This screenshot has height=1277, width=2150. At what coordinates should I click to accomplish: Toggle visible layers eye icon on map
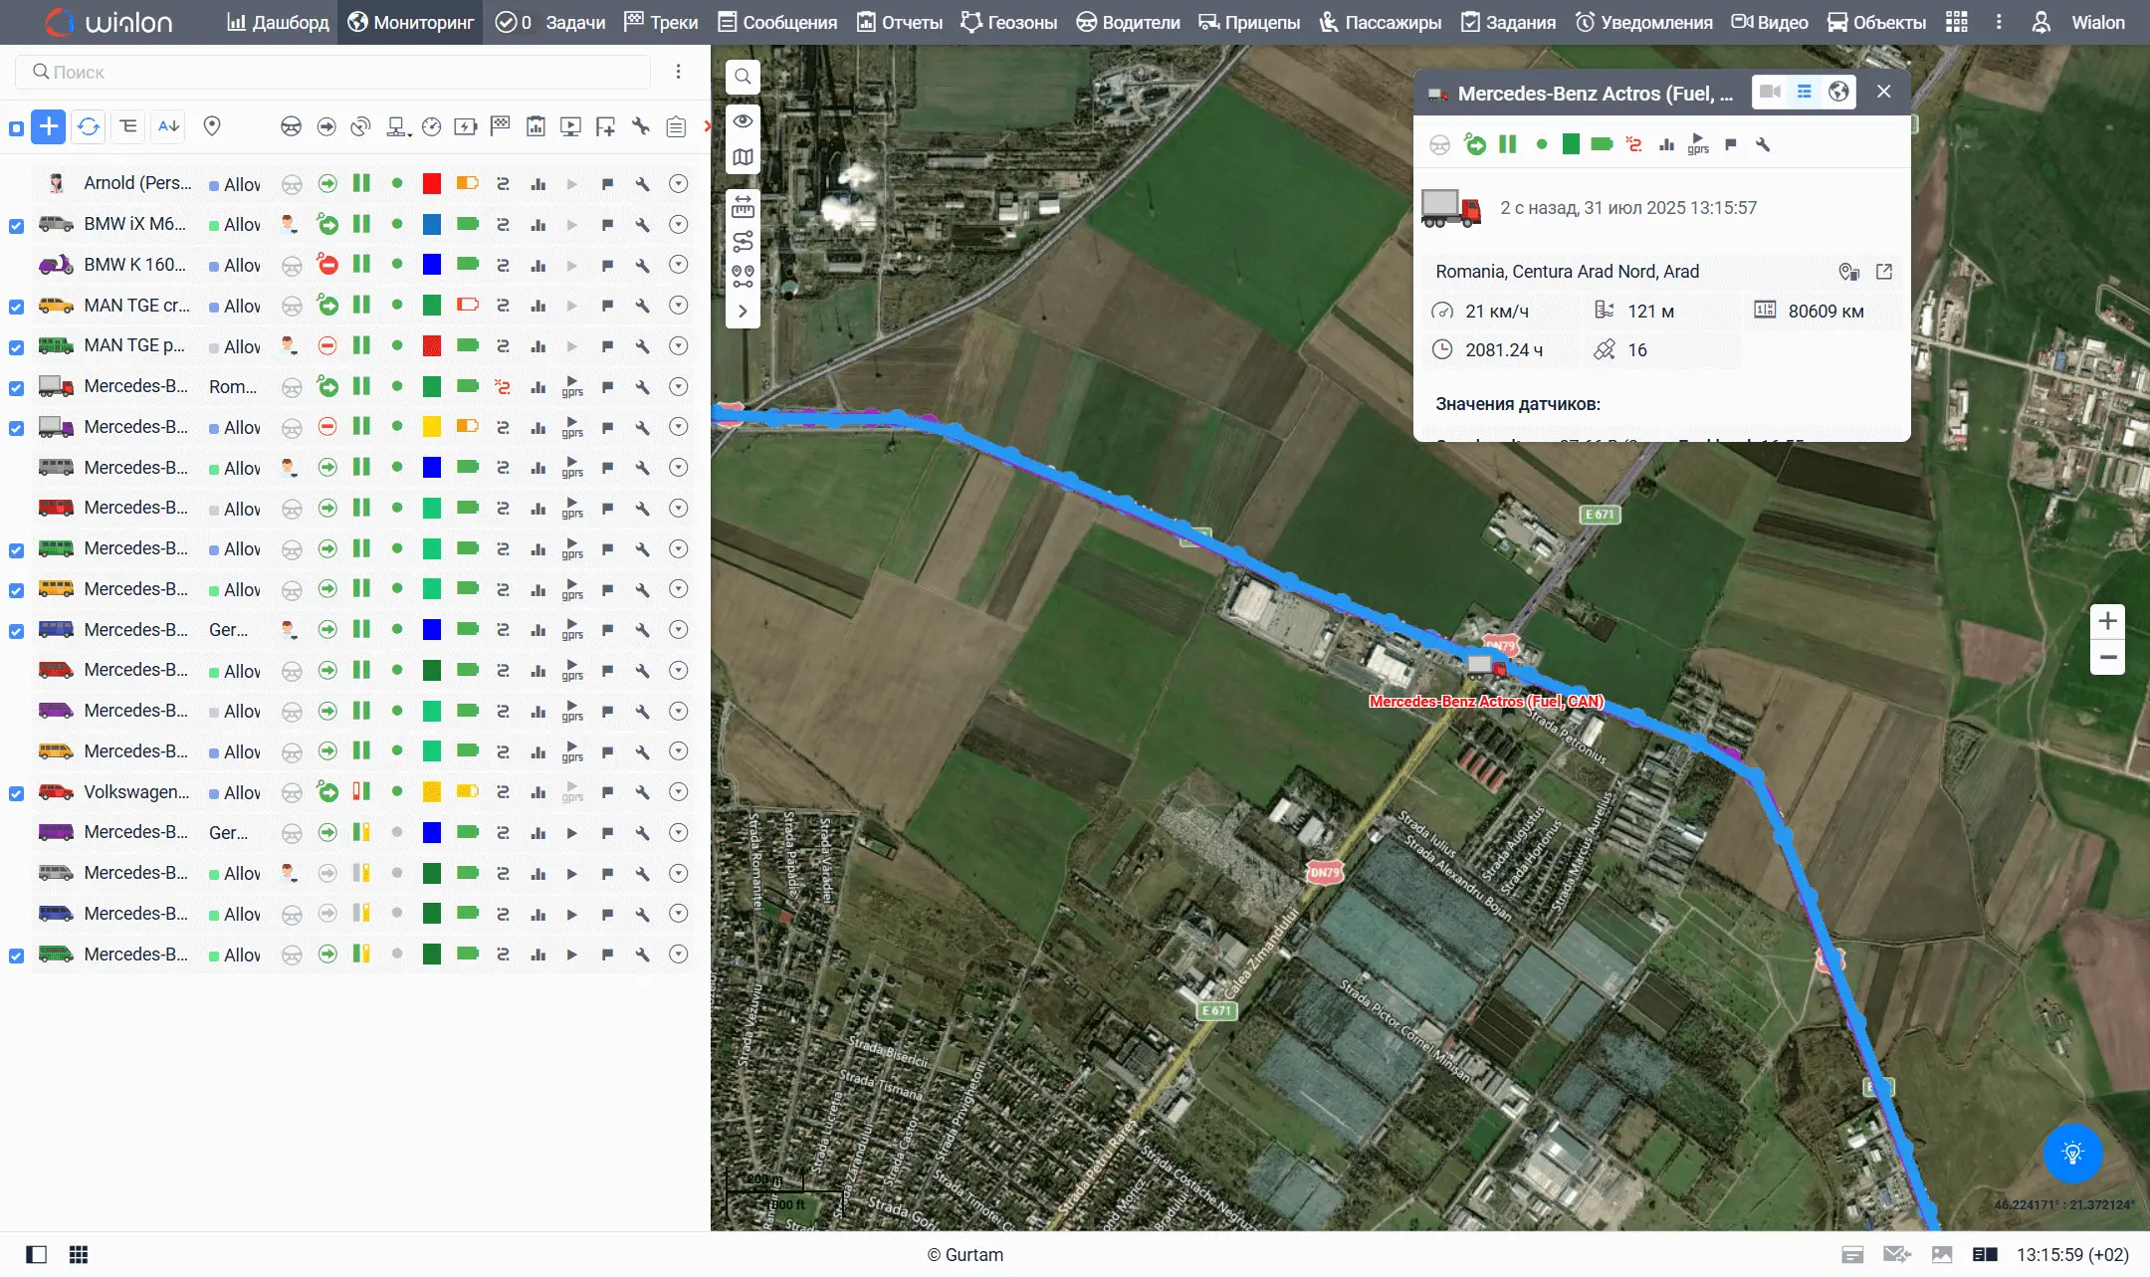click(x=743, y=121)
